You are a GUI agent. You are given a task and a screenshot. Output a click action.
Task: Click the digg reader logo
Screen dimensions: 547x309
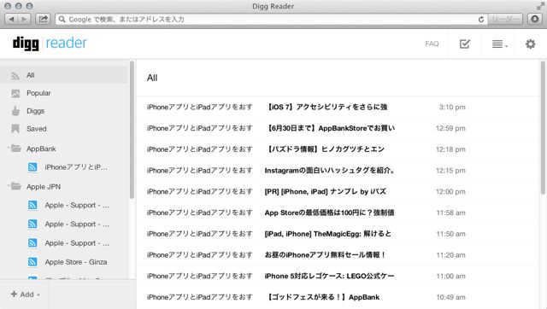tap(50, 44)
